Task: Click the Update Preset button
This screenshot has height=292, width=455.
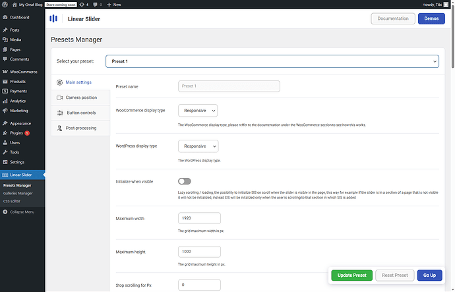Action: (351, 275)
